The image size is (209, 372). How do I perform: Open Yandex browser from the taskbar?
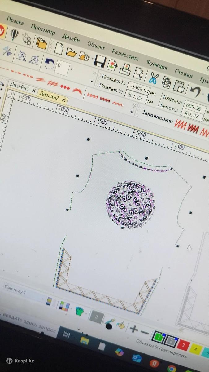[x=154, y=363]
